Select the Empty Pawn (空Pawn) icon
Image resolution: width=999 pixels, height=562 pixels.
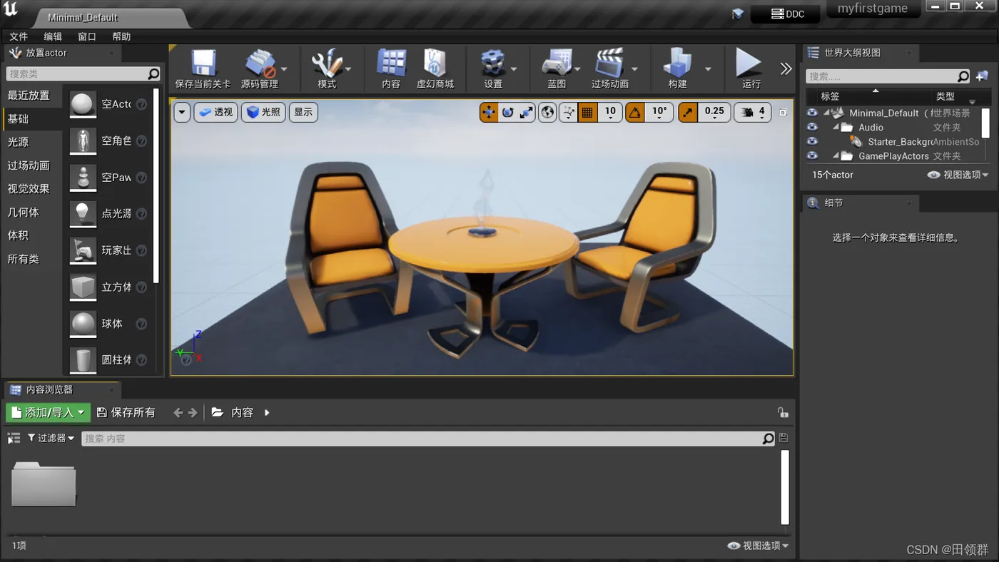point(83,178)
